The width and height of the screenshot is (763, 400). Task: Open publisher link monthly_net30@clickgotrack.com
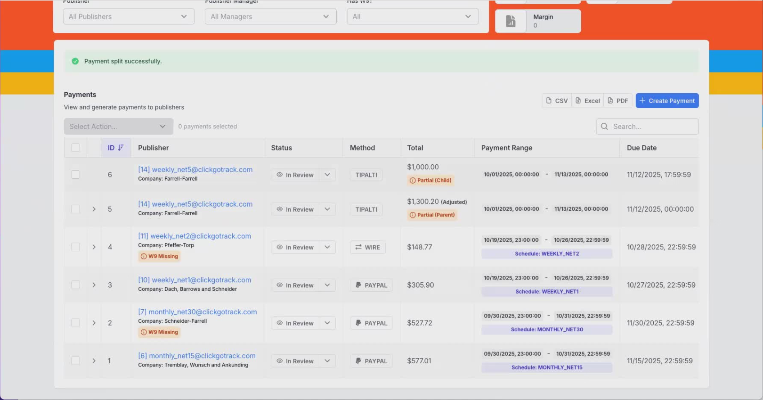(x=197, y=312)
